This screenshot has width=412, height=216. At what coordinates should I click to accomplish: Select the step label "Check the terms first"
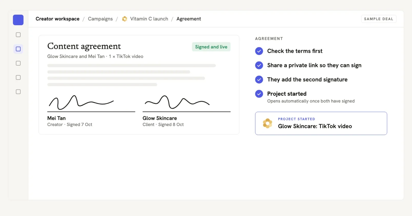(295, 51)
